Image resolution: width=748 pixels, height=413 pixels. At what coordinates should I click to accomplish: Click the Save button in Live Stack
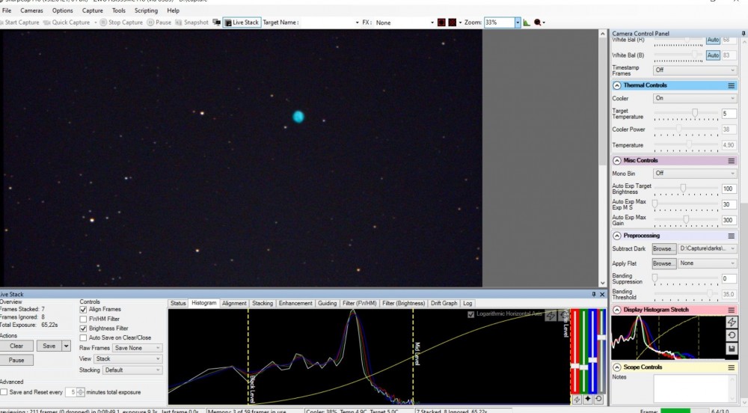click(49, 346)
